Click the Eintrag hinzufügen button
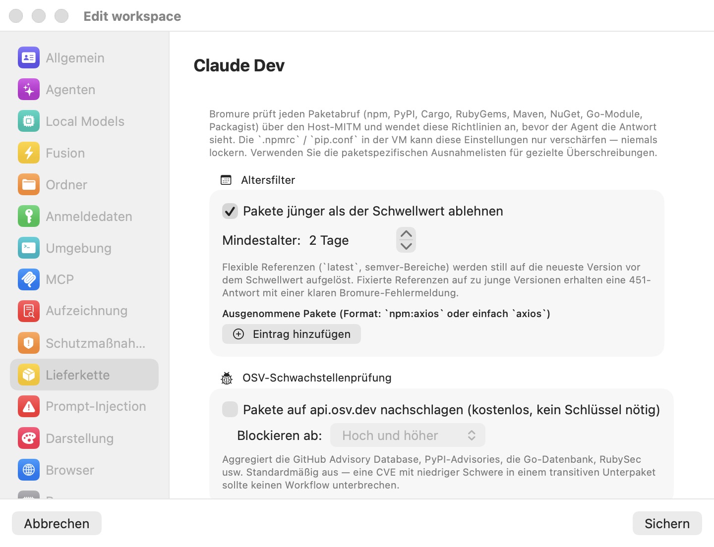This screenshot has height=547, width=714. click(x=292, y=334)
